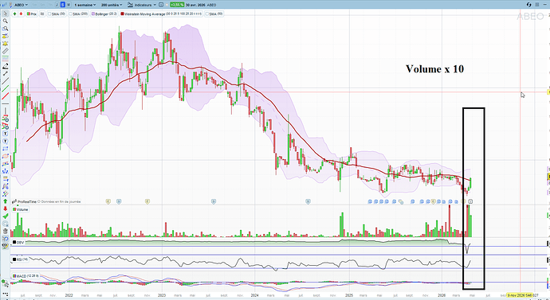Open the 200 unités dropdown
Image resolution: width=550 pixels, height=300 pixels.
click(x=112, y=5)
